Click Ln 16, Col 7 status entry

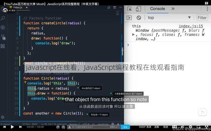[x=54, y=124]
